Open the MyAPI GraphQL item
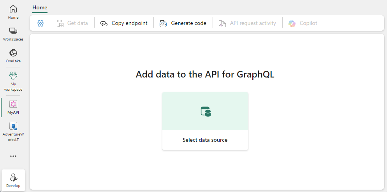The image size is (387, 192). click(13, 107)
